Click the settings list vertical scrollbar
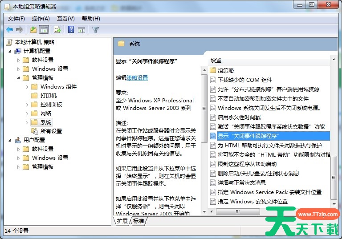 point(334,134)
